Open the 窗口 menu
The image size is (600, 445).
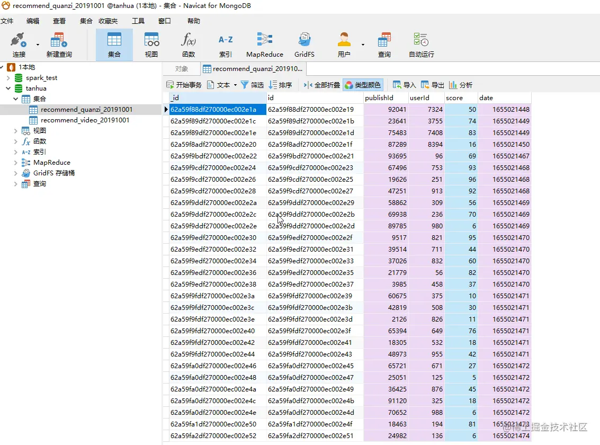pos(165,21)
